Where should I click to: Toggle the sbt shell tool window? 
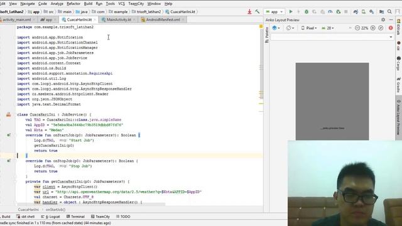click(25, 217)
